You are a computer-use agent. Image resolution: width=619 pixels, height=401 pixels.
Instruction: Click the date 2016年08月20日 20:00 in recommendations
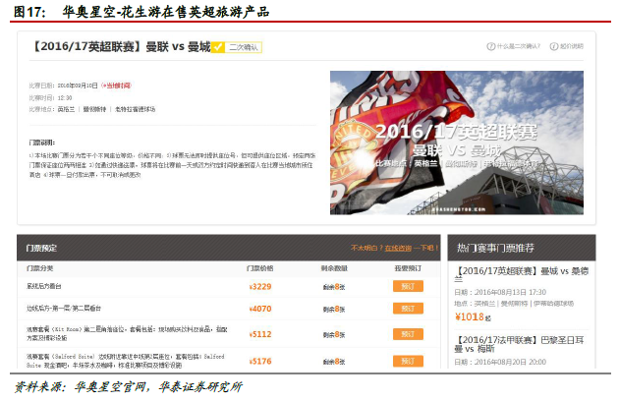coord(511,362)
